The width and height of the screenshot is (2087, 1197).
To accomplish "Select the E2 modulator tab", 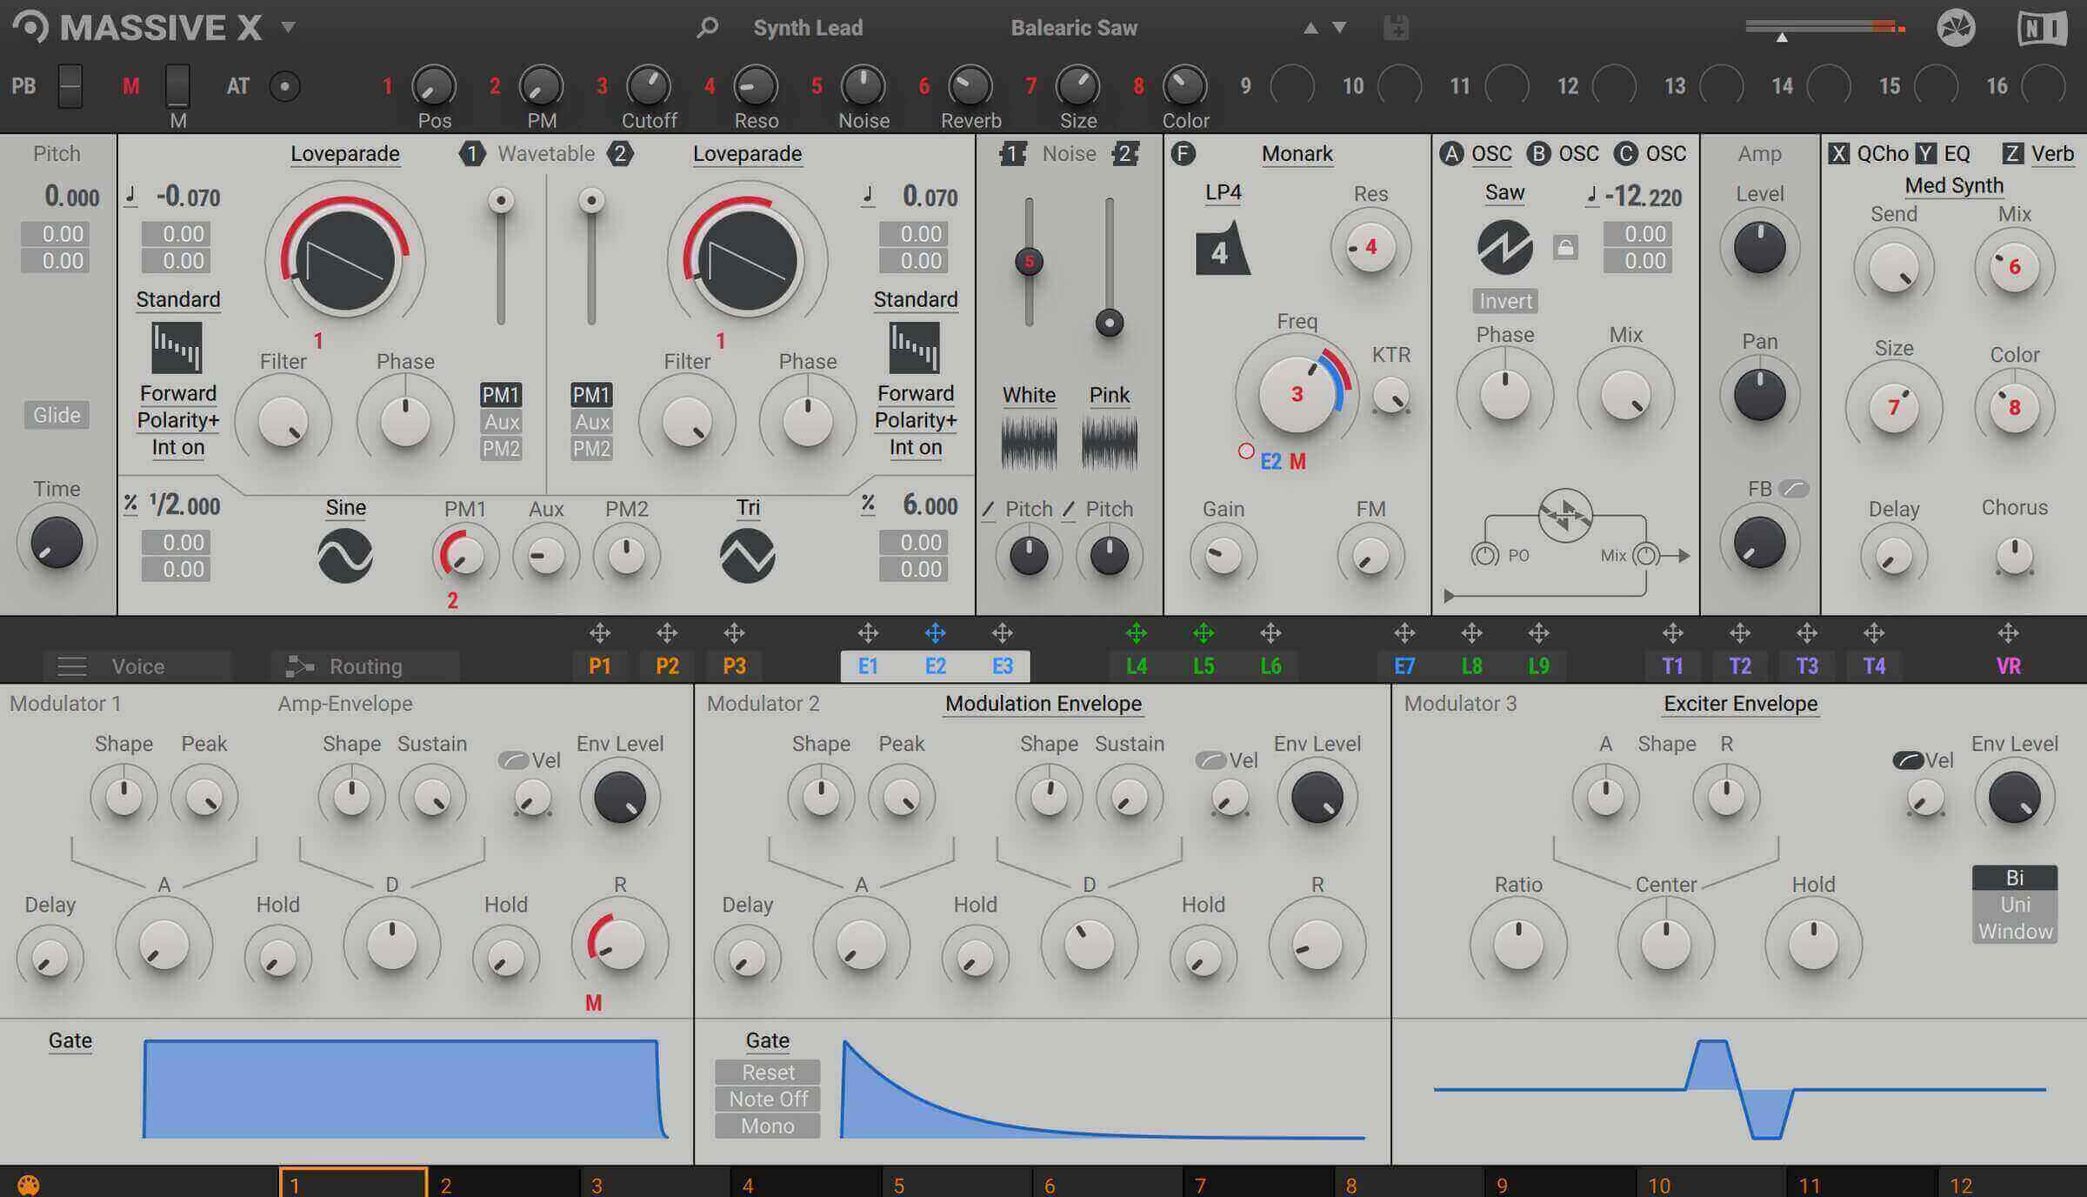I will pyautogui.click(x=935, y=666).
